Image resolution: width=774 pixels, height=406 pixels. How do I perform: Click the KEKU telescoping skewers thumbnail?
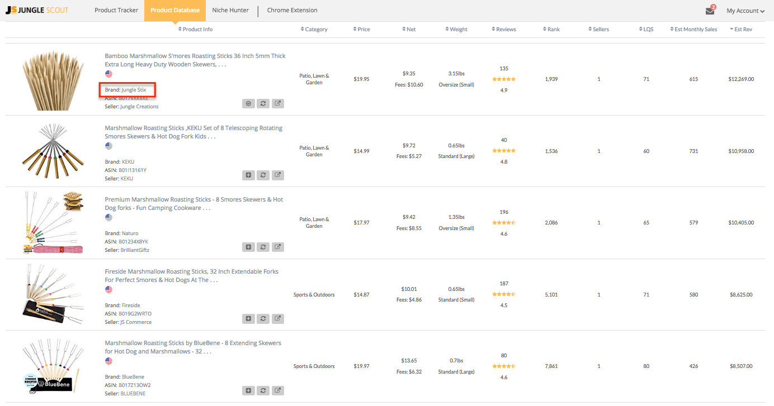[x=53, y=151]
